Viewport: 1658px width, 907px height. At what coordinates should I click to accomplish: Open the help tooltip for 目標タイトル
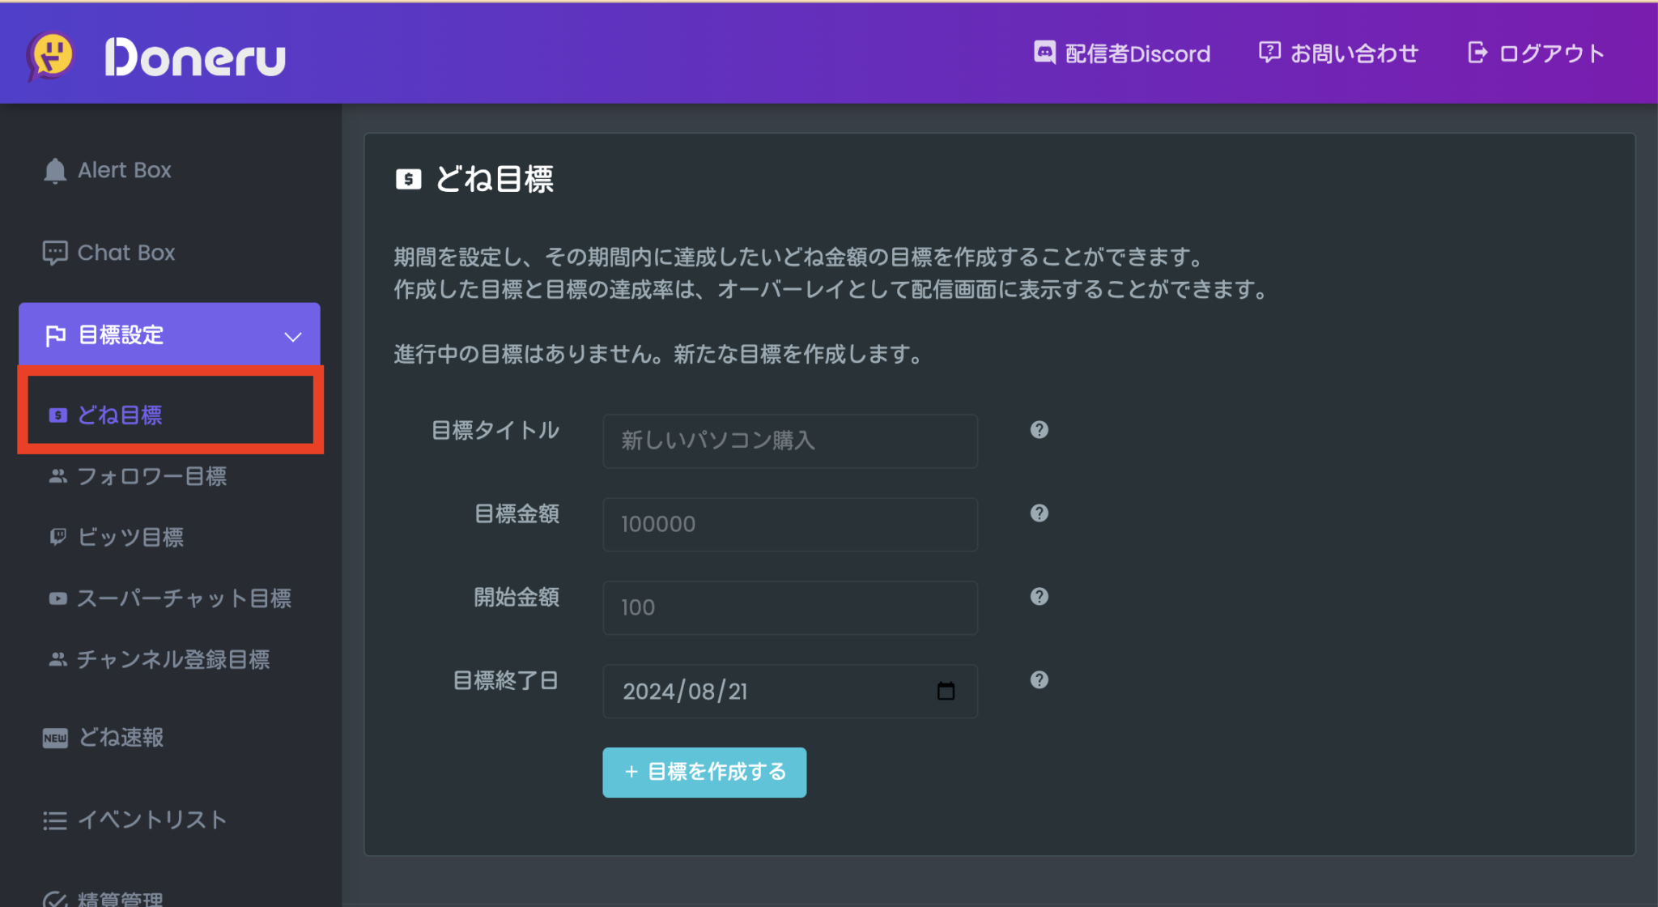[x=1039, y=430]
